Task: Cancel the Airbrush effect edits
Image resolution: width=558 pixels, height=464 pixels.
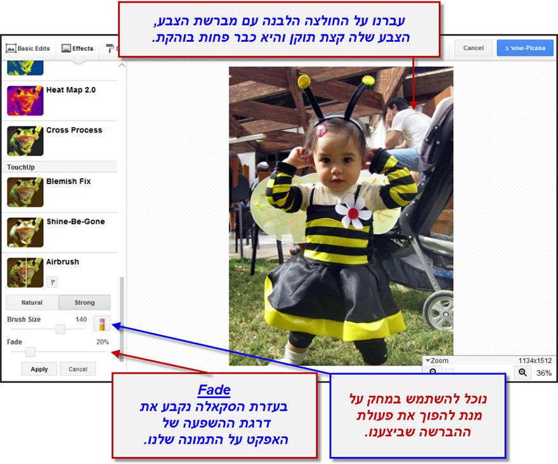Action: 77,369
